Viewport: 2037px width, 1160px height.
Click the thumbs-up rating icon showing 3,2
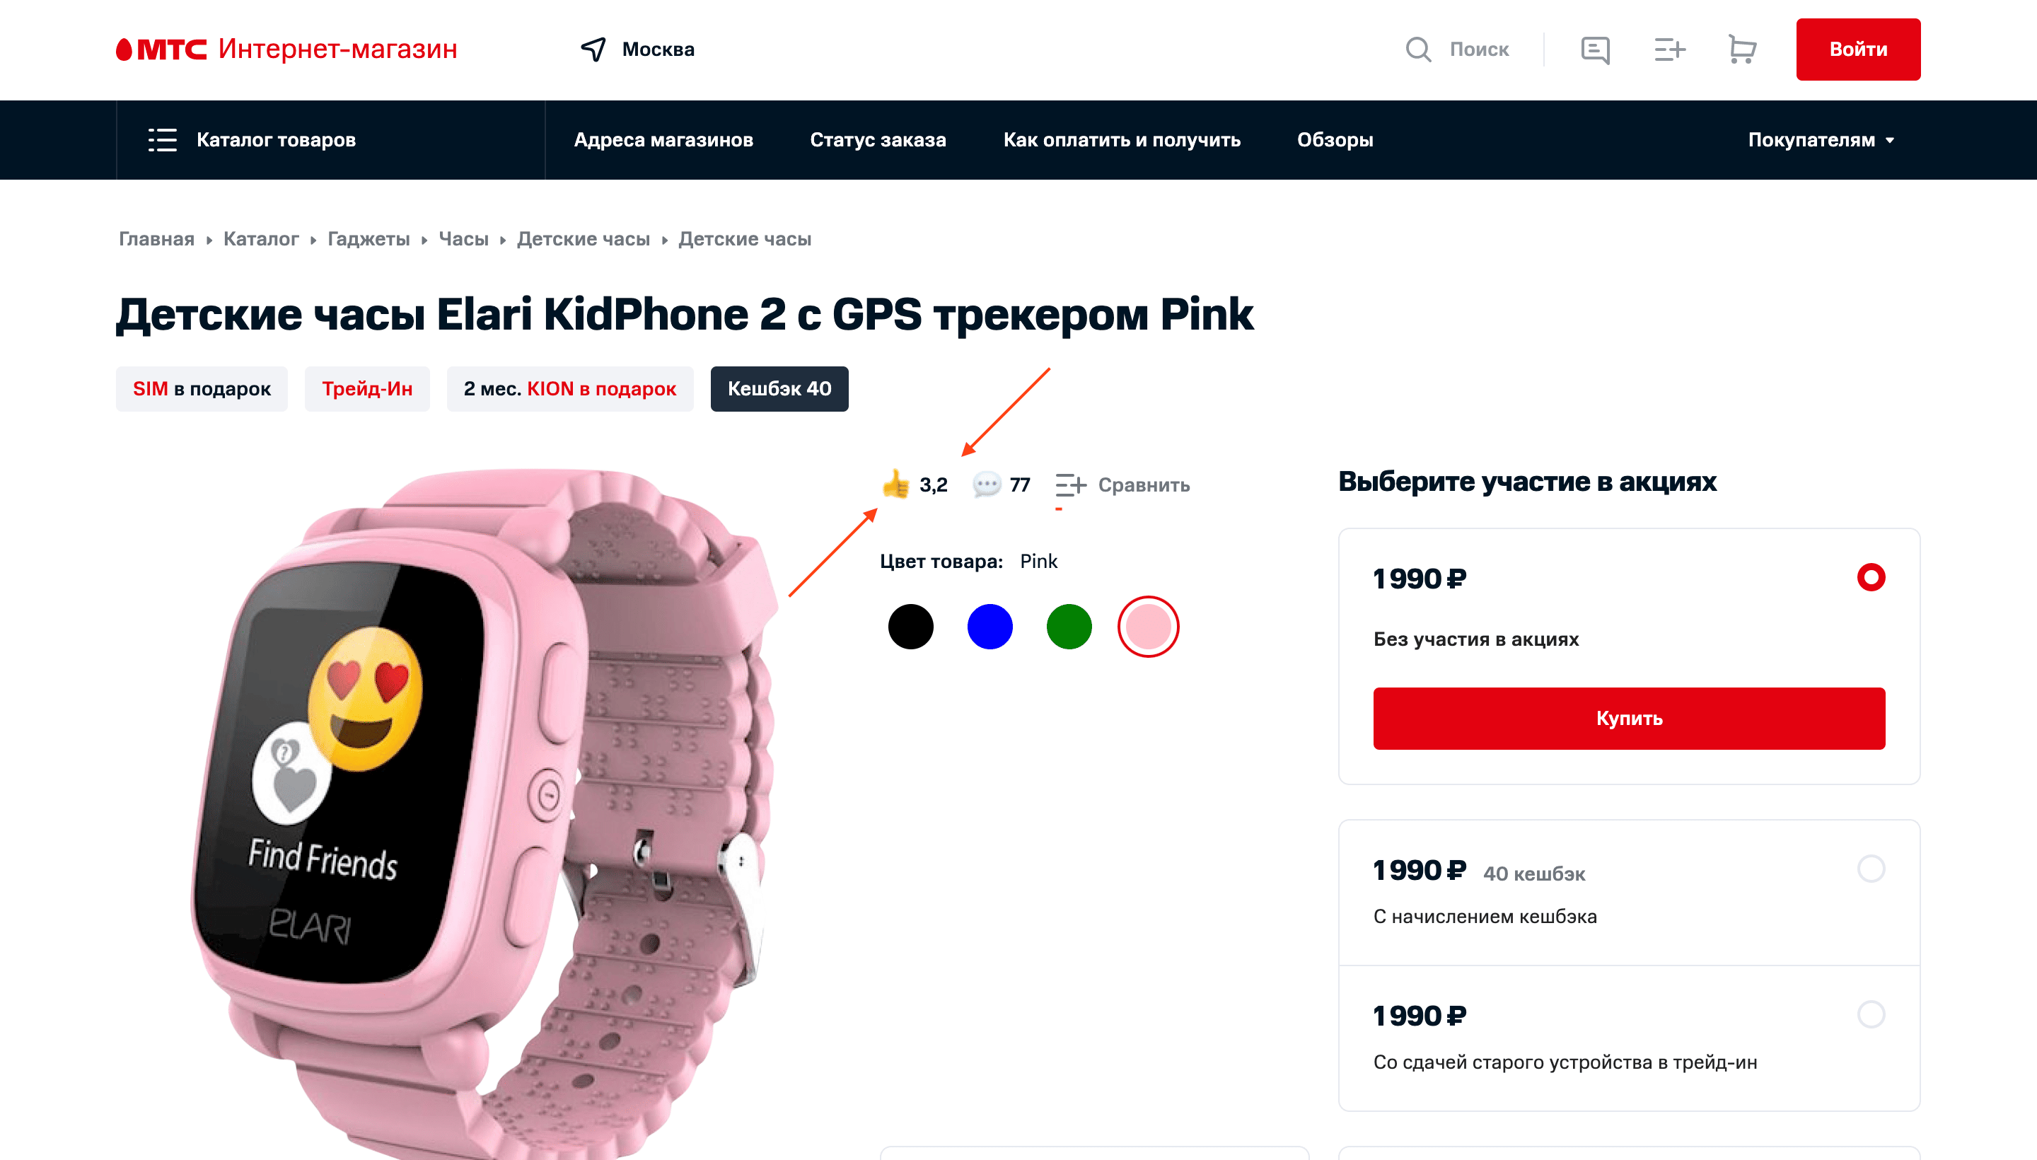895,485
